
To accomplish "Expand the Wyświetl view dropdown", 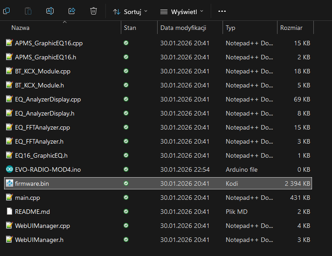I will click(182, 11).
